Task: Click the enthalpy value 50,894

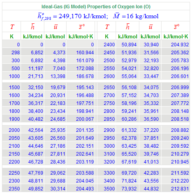Action: click(129, 45)
